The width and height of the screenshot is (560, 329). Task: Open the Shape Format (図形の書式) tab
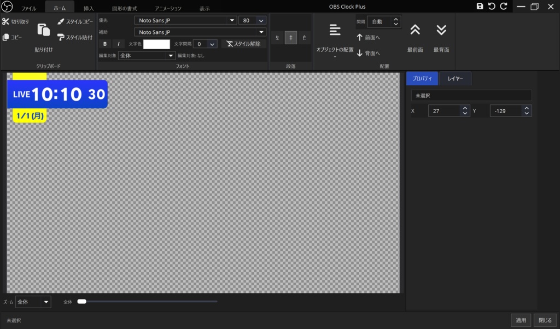coord(124,8)
